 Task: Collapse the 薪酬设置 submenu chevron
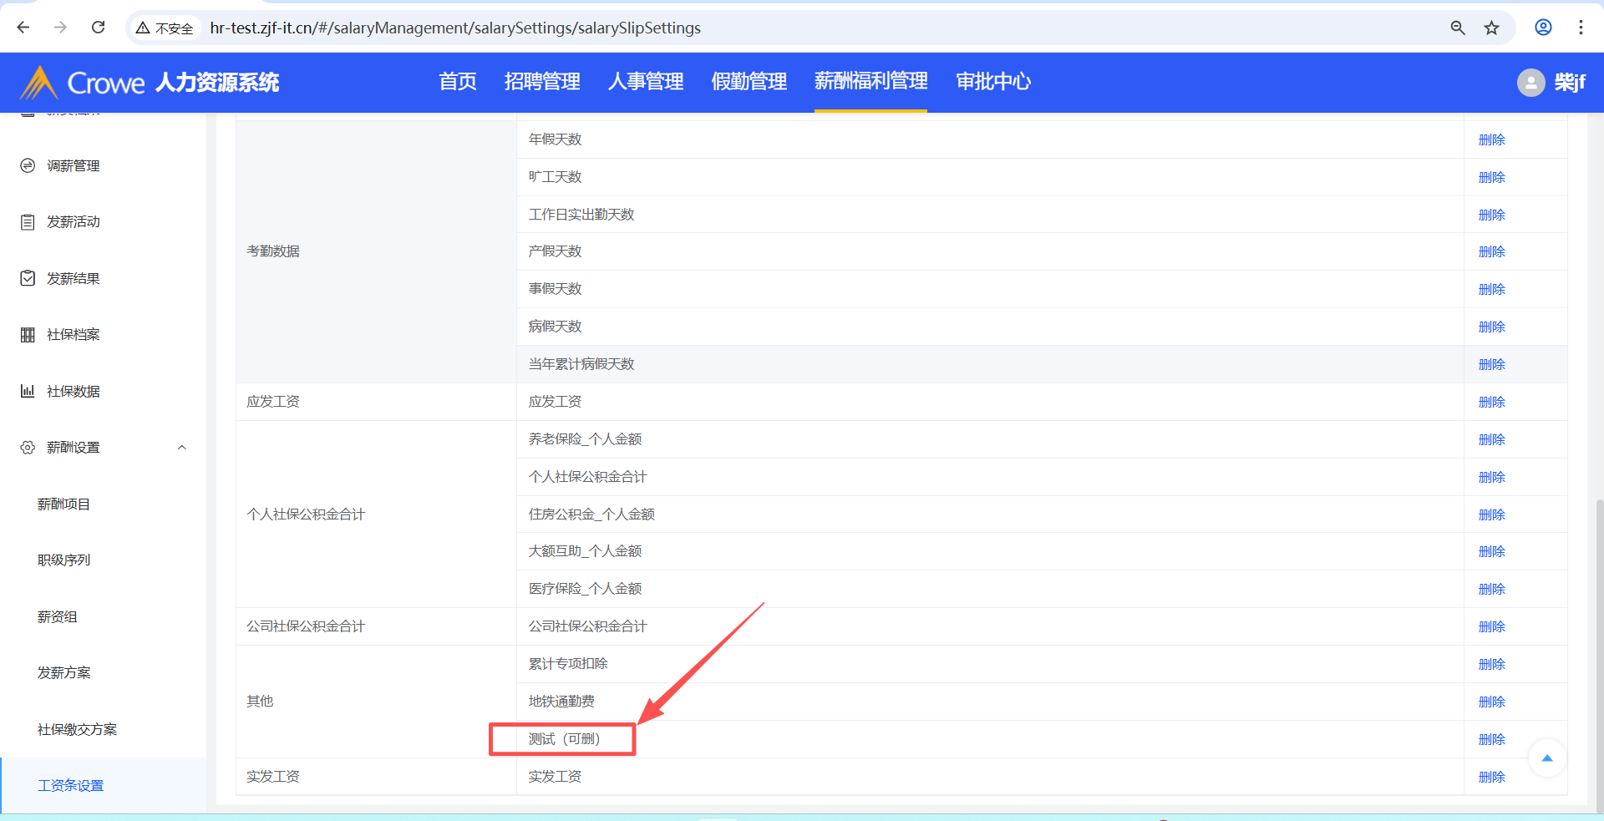pos(182,448)
